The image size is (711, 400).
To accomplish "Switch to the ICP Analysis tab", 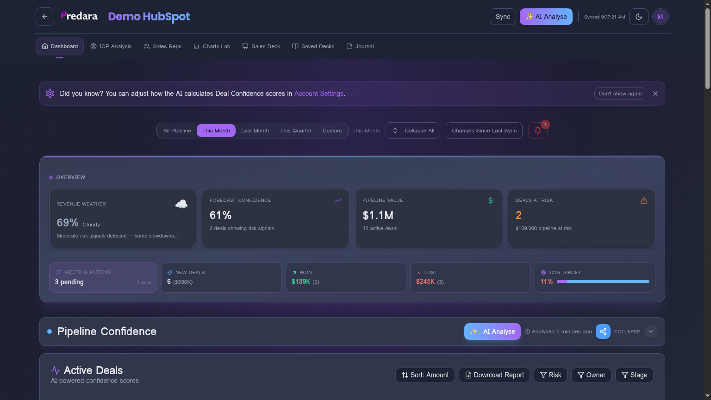I will tap(111, 46).
